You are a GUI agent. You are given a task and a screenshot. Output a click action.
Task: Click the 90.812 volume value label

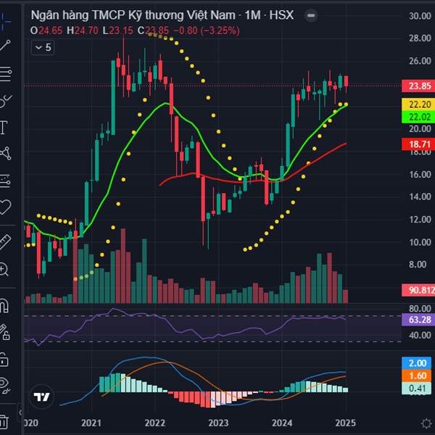click(x=418, y=290)
